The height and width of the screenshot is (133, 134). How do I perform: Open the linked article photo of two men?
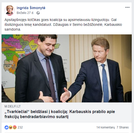click(x=67, y=68)
